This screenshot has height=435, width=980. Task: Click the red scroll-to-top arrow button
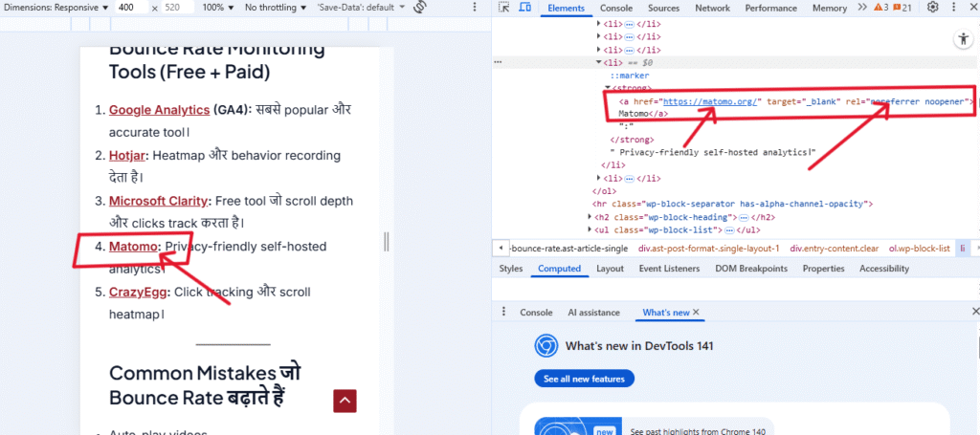tap(345, 401)
